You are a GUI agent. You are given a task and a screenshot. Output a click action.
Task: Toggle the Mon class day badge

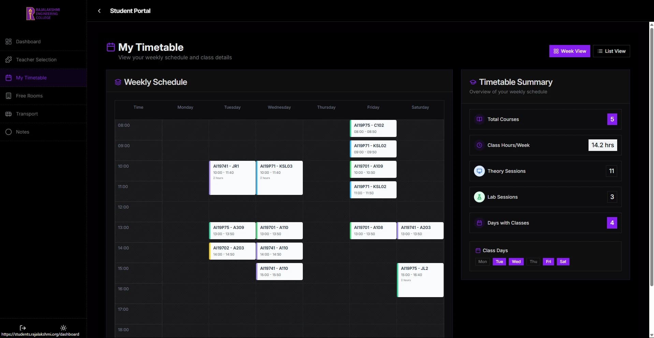[x=482, y=261]
